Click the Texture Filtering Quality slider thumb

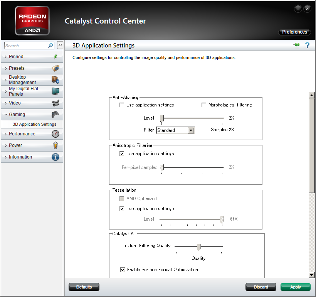(199, 247)
